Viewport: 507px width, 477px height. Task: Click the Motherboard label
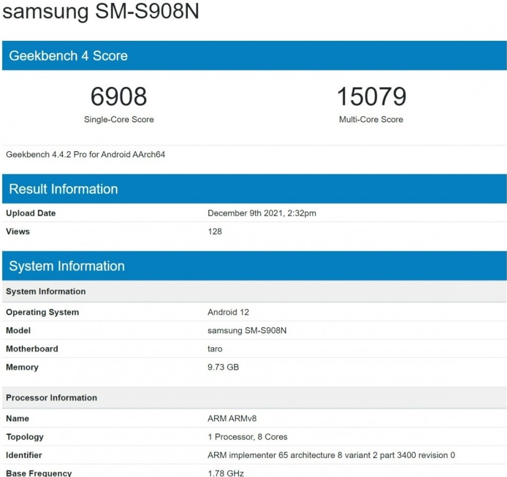[32, 349]
